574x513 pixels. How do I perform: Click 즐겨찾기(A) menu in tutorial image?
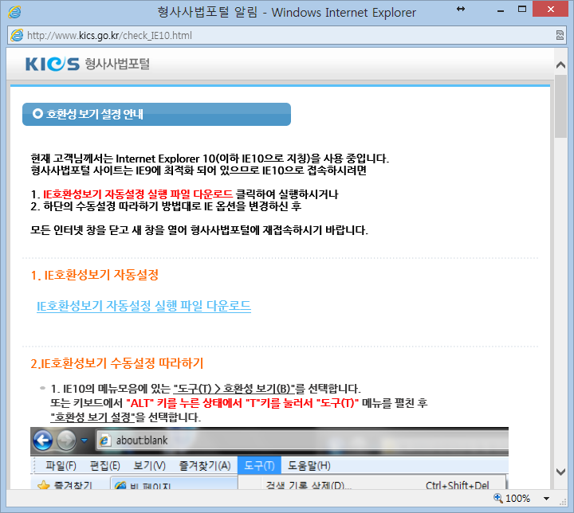[x=205, y=465]
